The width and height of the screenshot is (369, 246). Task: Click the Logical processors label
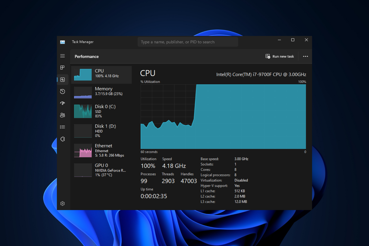[215, 175]
